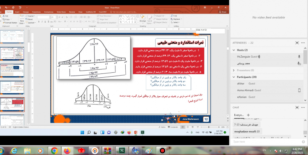Reset the slide layout with Reset

click(29, 19)
